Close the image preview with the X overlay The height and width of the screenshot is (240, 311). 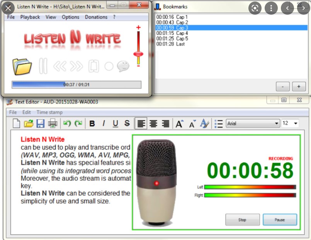(8, 8)
